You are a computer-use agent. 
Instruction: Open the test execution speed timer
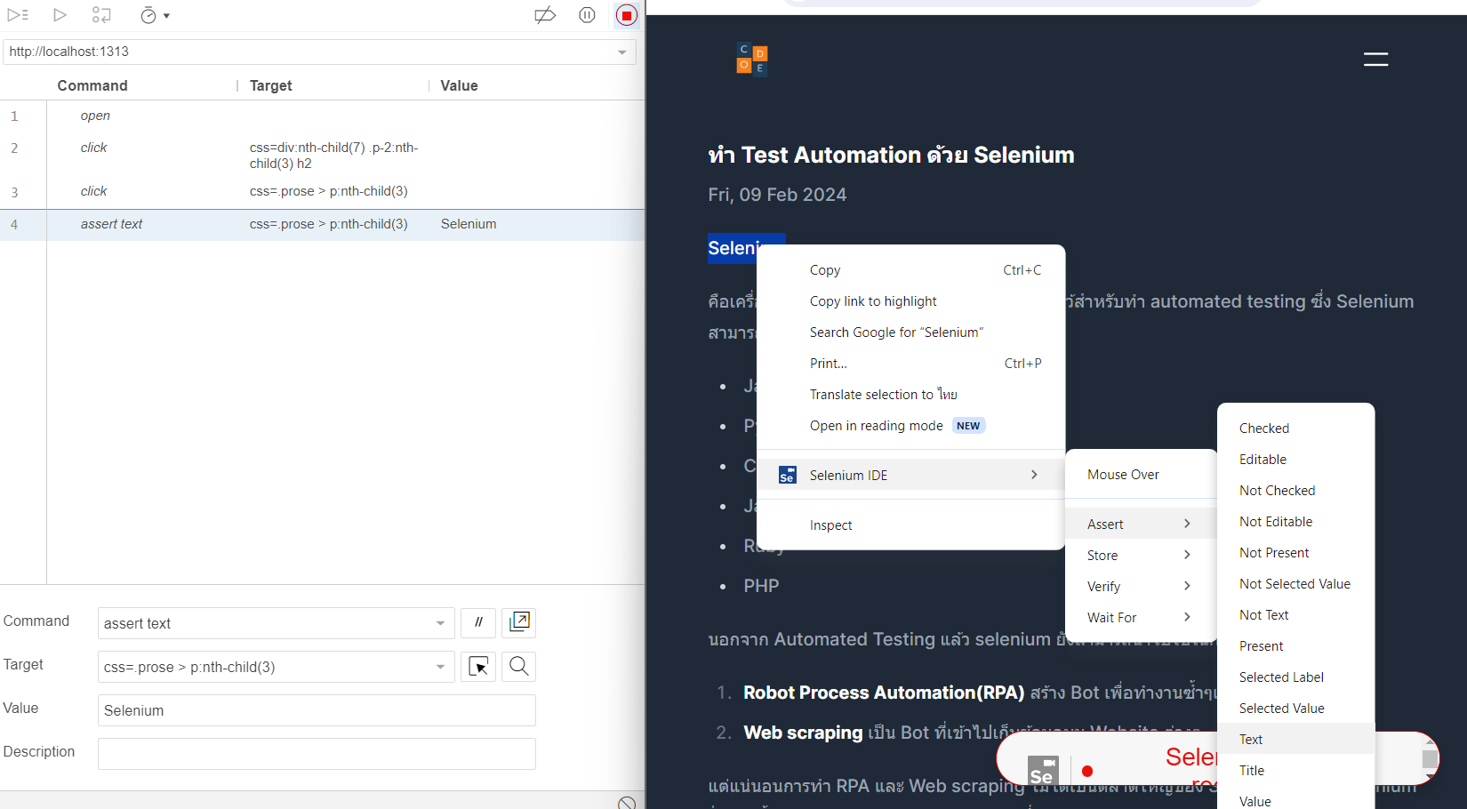point(154,15)
